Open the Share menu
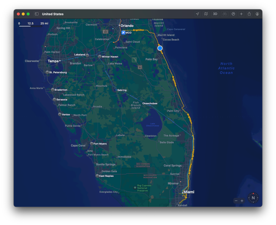276x225 pixels. (x=249, y=14)
